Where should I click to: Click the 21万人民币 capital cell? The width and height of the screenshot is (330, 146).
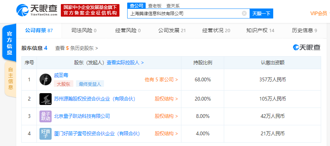coord(272,134)
